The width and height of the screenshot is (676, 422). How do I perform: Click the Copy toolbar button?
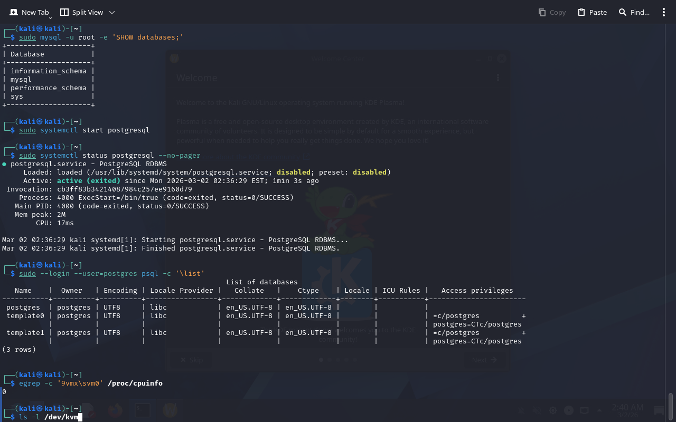click(x=551, y=12)
